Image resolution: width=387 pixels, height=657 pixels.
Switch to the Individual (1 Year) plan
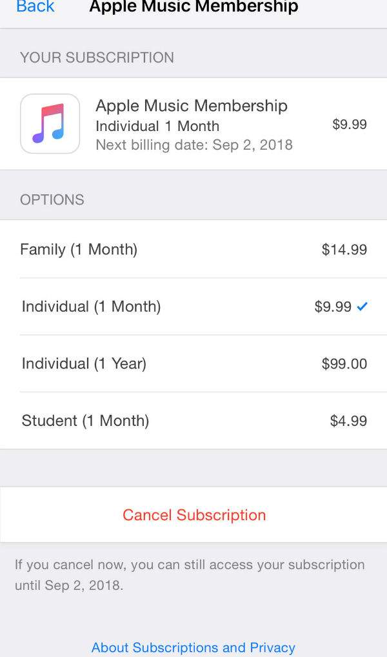tap(84, 363)
